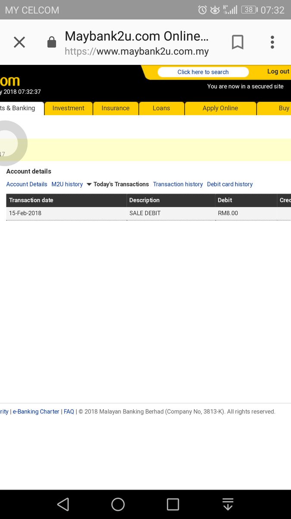Tap the Account details heading
This screenshot has width=291, height=519.
29,171
